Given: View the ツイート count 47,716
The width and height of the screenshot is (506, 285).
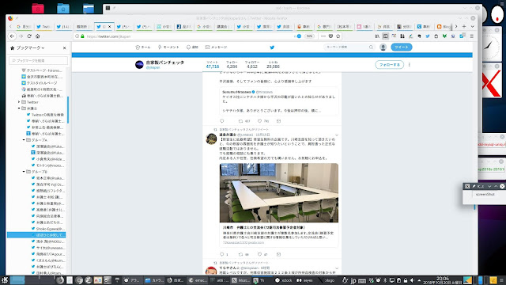Looking at the screenshot, I should [x=213, y=65].
